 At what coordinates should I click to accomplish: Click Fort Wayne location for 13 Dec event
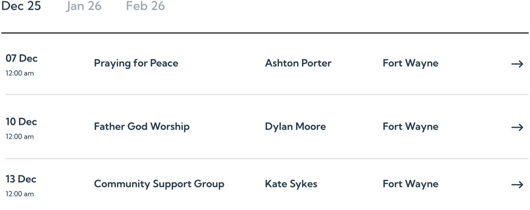click(410, 184)
